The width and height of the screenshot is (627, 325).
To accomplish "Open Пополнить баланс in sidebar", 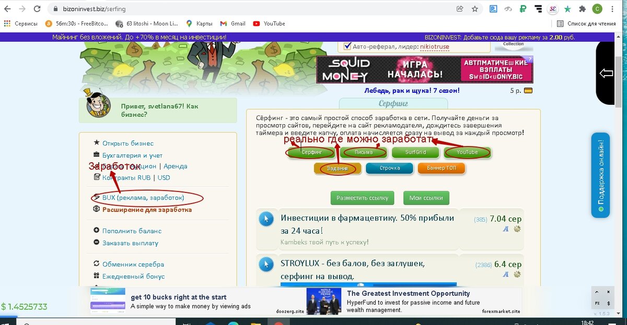I will 132,231.
